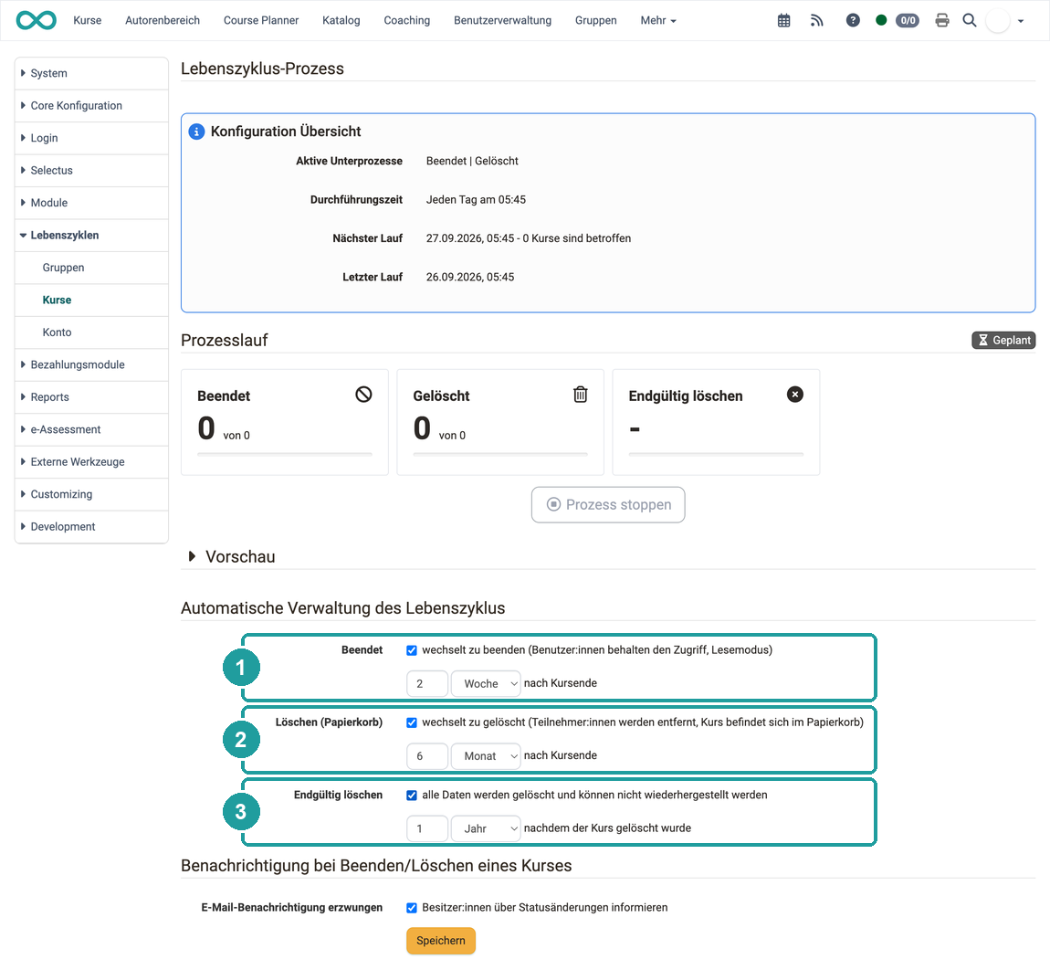Screen dimensions: 1050x970
Task: Click the Prozess stoppen button
Action: click(x=608, y=504)
